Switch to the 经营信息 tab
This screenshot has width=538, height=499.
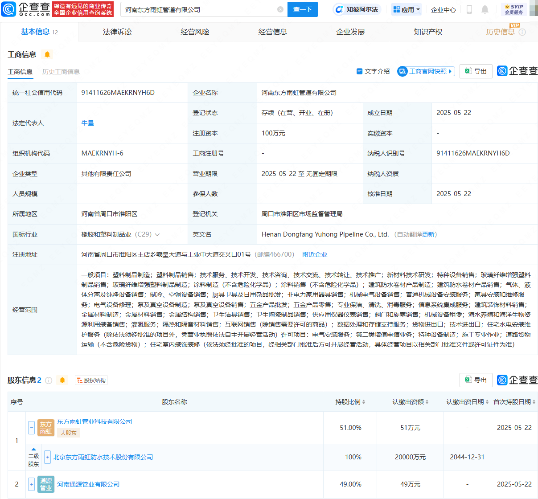pos(273,32)
